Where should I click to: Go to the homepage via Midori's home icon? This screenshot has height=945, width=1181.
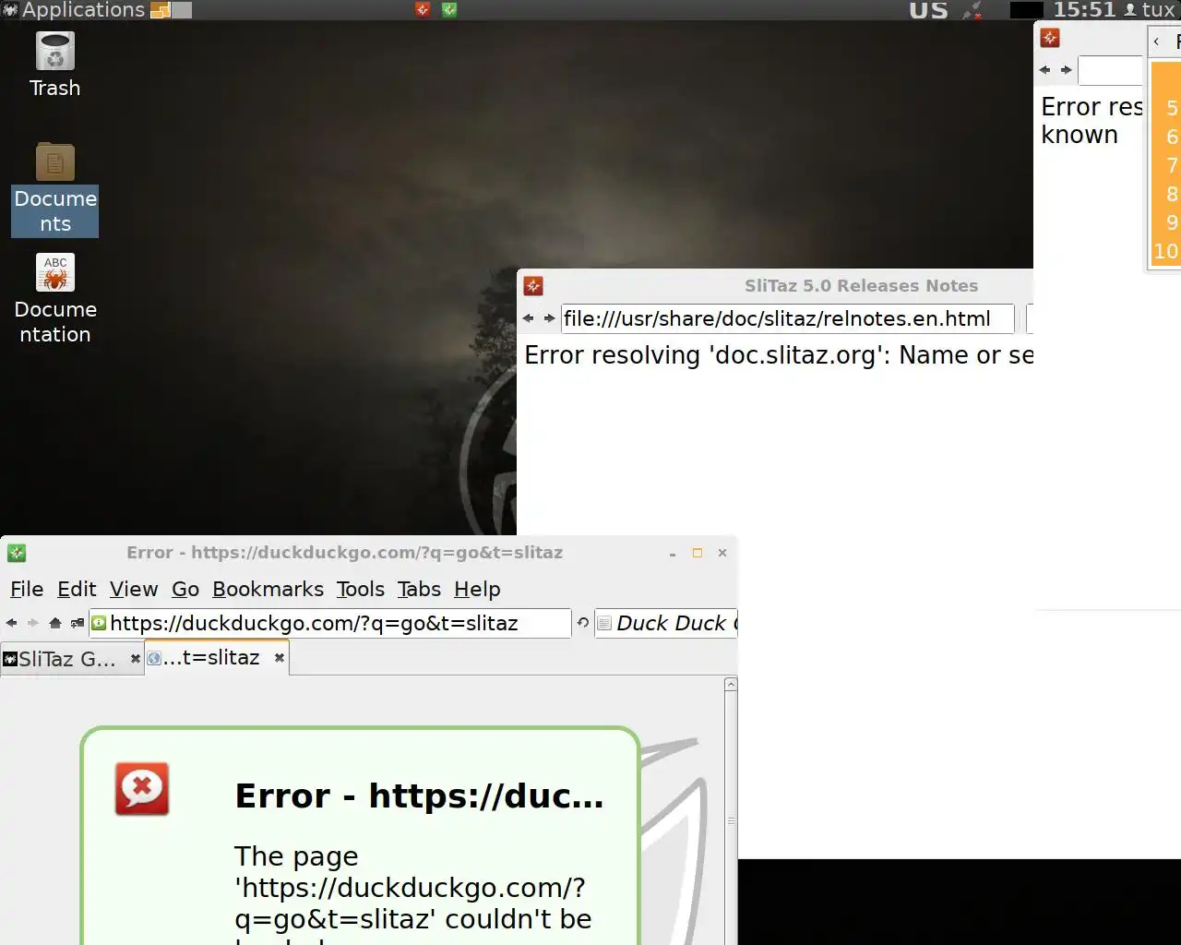tap(55, 623)
